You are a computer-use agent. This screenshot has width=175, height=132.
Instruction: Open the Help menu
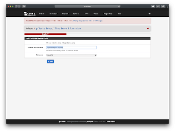[120, 14]
